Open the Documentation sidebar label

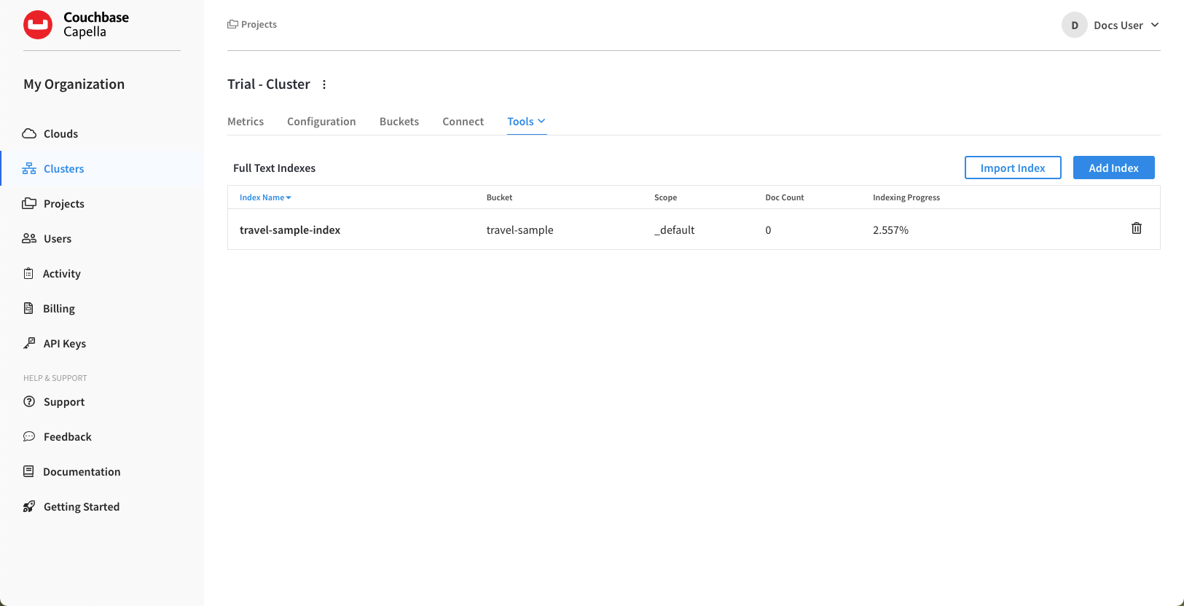click(82, 471)
